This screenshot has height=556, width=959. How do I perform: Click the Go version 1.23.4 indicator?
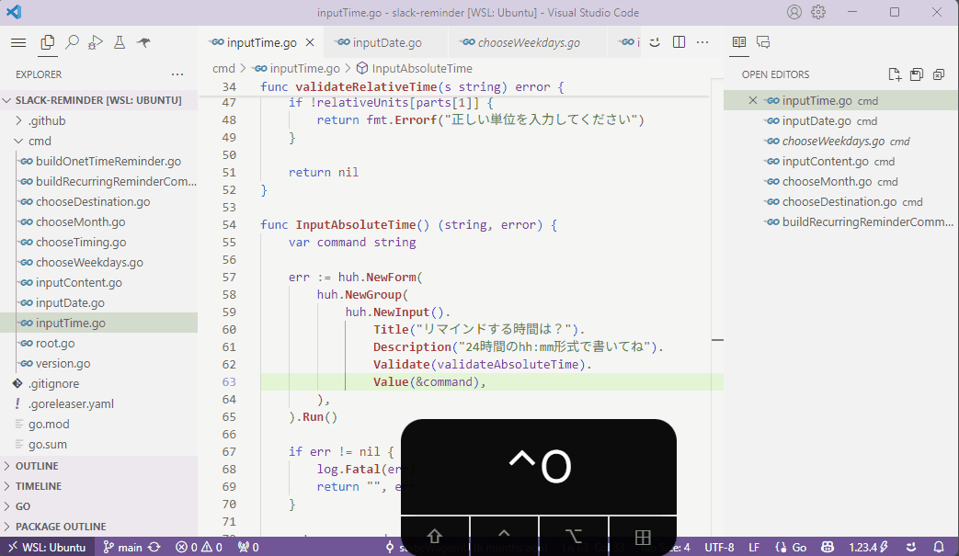click(868, 547)
